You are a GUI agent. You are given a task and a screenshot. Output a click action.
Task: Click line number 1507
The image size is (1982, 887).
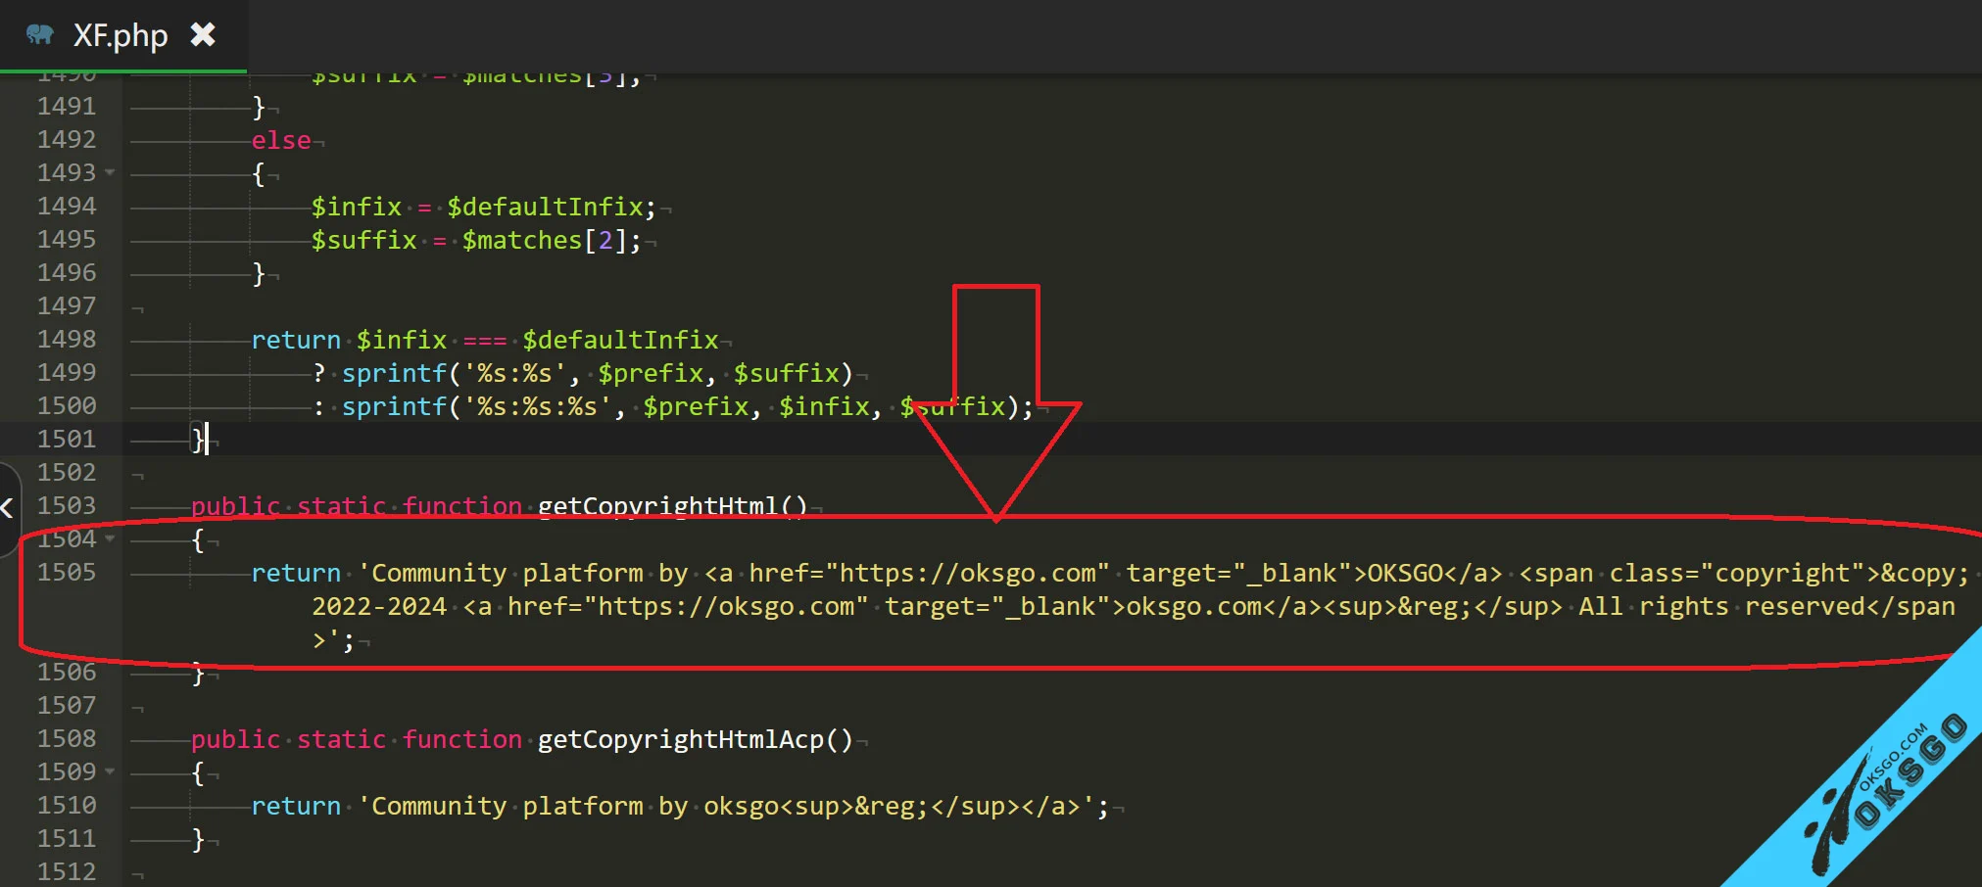[x=67, y=705]
